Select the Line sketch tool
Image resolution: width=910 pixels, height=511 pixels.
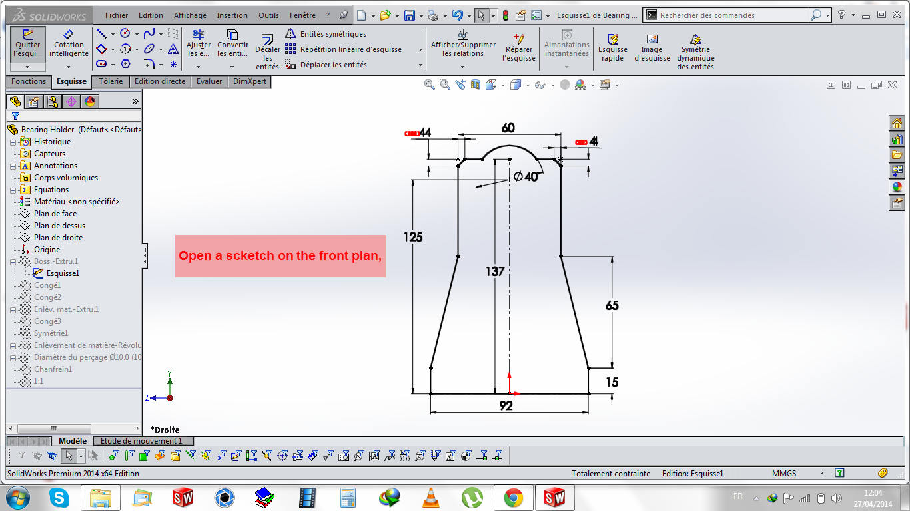[x=101, y=33]
